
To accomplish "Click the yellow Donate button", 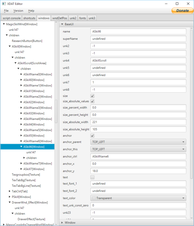I will coord(182,11).
